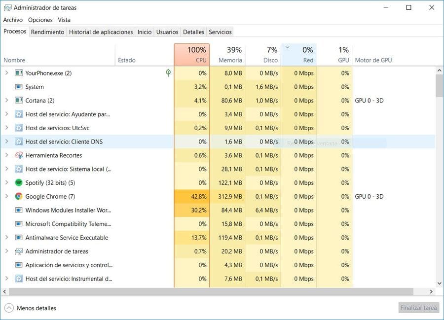Sort processes by CPU column header
Viewport: 444px width, 320px height.
coord(191,55)
